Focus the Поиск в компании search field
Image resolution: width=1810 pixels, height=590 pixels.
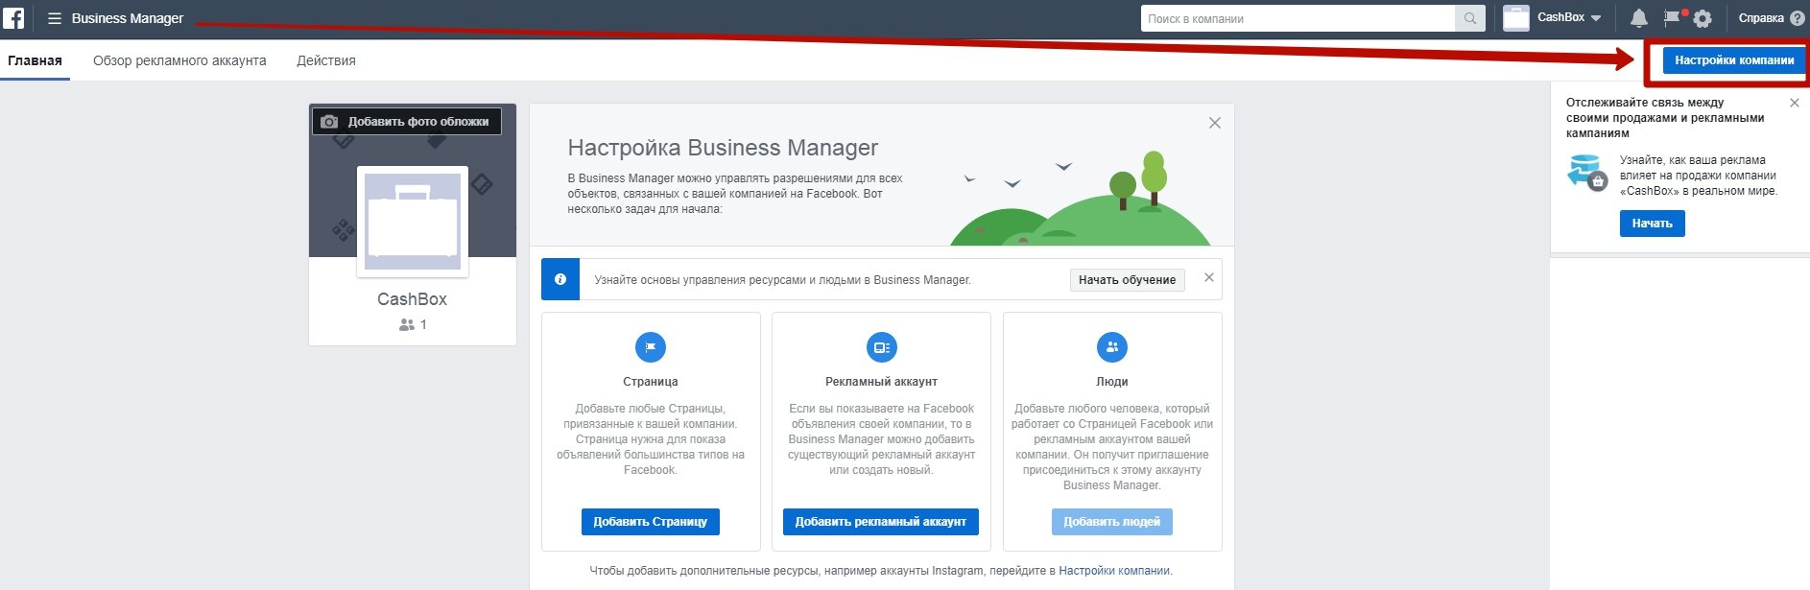click(x=1298, y=18)
